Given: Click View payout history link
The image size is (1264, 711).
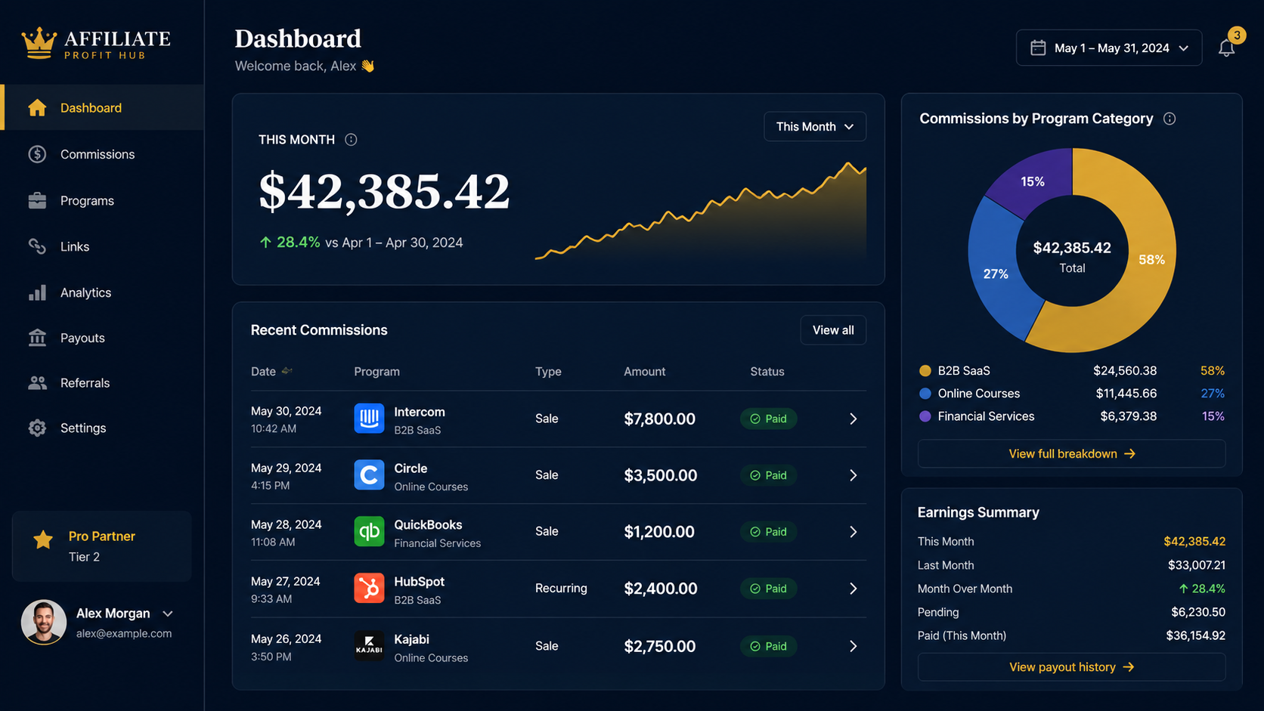Looking at the screenshot, I should [x=1071, y=667].
